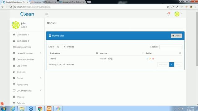Click the Dashboard 2 gauge icon
The height and width of the screenshot is (111, 198).
click(x=14, y=41)
